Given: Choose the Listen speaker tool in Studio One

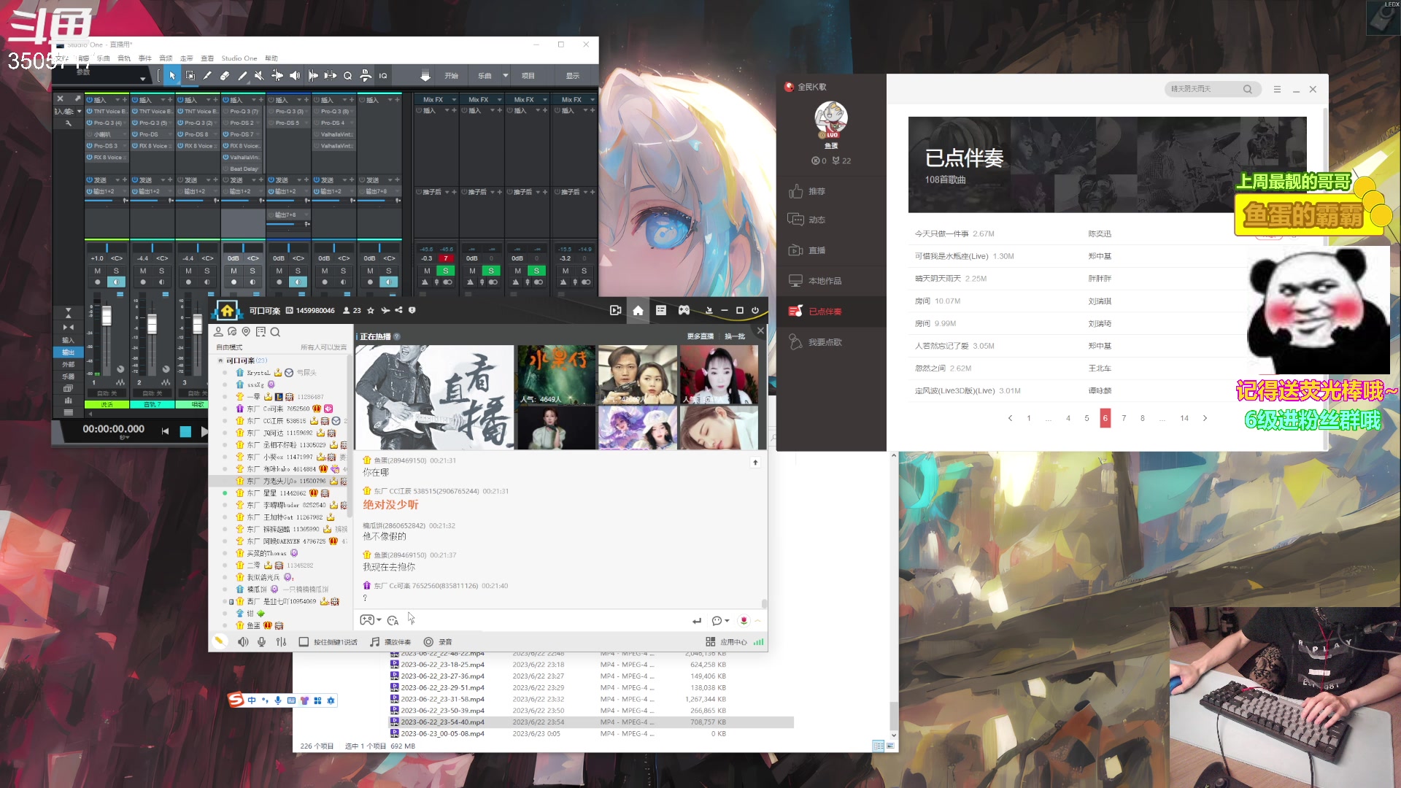Looking at the screenshot, I should [x=295, y=76].
